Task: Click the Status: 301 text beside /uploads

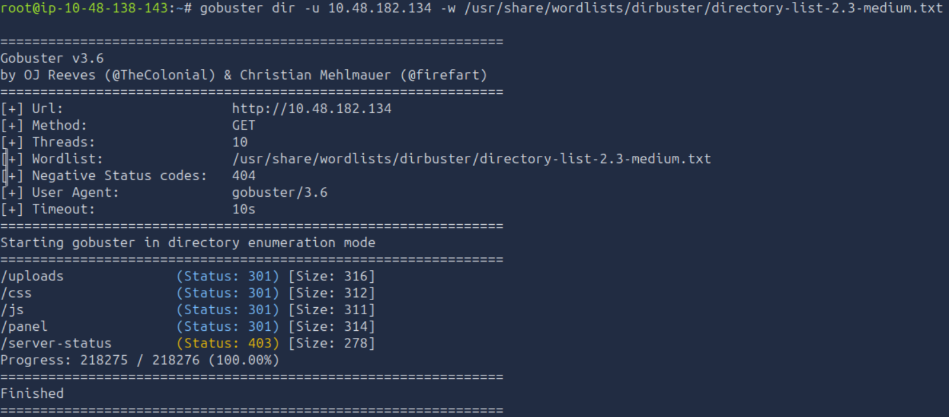Action: click(228, 277)
